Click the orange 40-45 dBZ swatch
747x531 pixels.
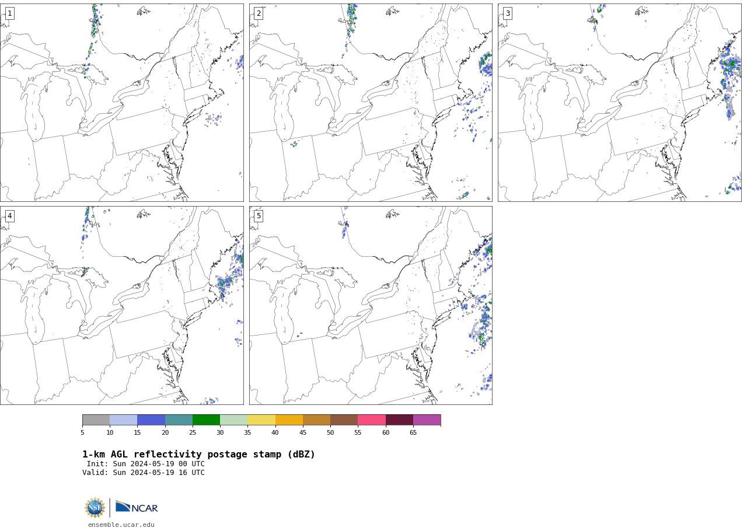click(x=289, y=420)
